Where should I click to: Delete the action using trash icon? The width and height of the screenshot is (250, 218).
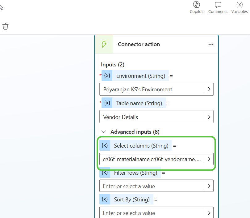coord(5,26)
